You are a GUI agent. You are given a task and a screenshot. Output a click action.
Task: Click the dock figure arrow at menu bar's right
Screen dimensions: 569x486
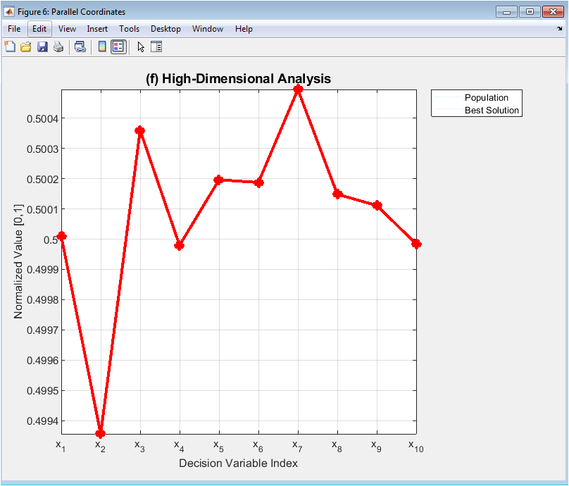[559, 29]
